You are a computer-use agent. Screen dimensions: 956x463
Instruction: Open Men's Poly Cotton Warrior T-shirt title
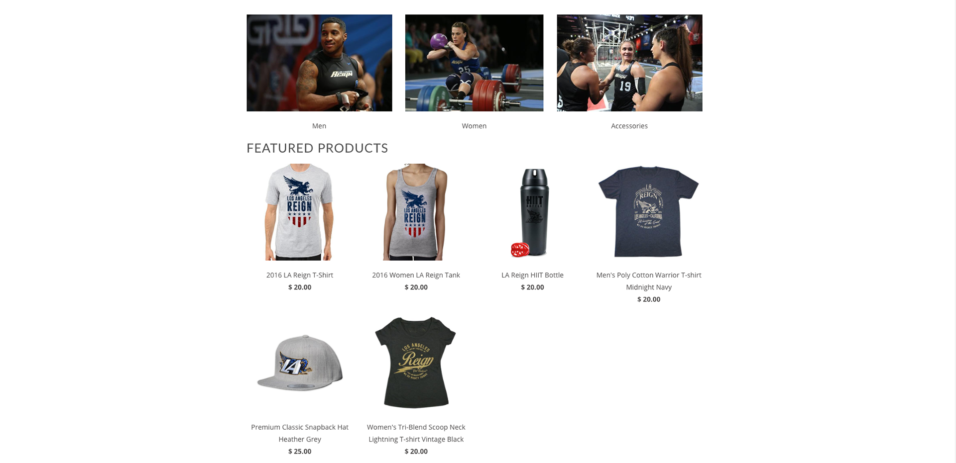point(649,281)
